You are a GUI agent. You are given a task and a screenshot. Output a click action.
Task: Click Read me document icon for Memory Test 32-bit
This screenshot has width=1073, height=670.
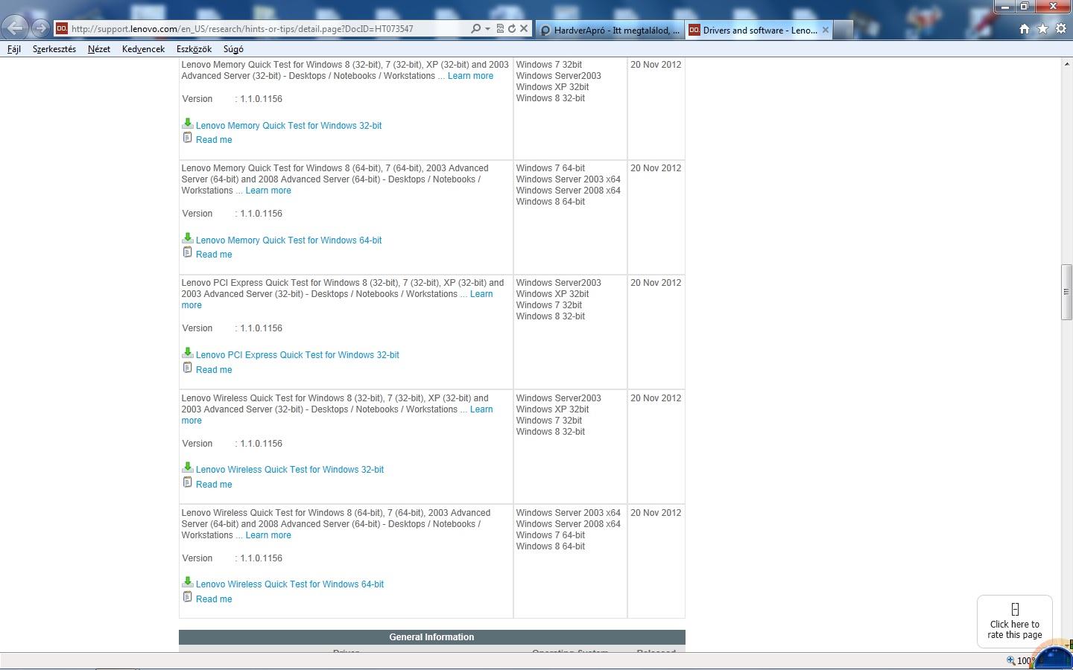click(x=187, y=138)
